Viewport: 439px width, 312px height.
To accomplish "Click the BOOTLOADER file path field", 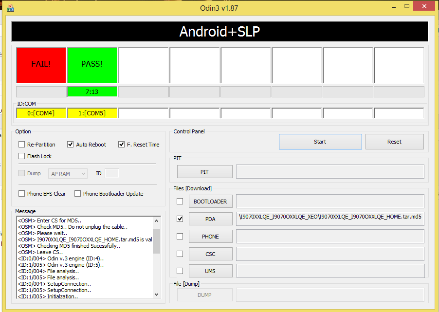I will pos(330,202).
